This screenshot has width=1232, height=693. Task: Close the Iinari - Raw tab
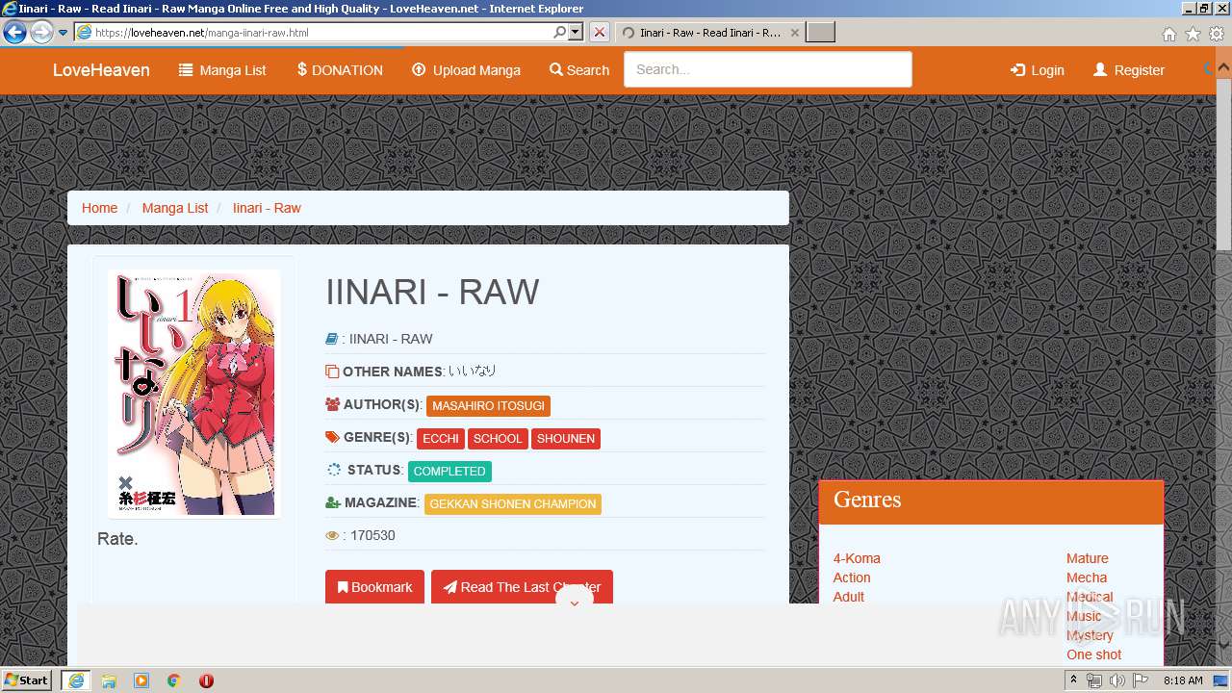794,32
